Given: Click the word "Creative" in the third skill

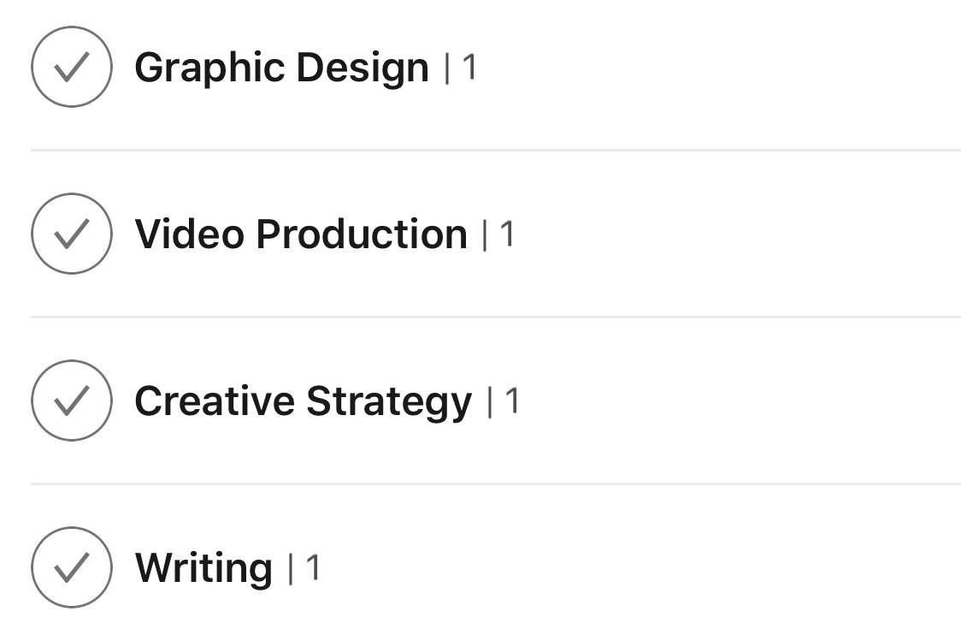Looking at the screenshot, I should 214,401.
